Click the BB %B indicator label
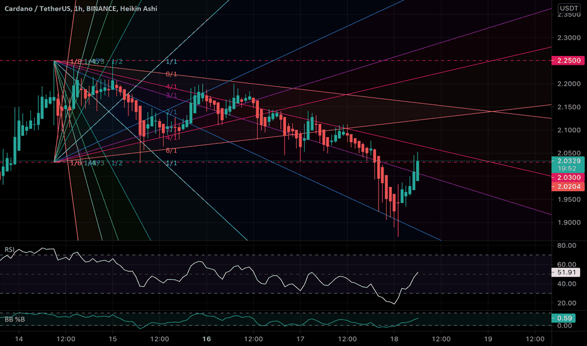The height and width of the screenshot is (346, 587). [x=14, y=319]
